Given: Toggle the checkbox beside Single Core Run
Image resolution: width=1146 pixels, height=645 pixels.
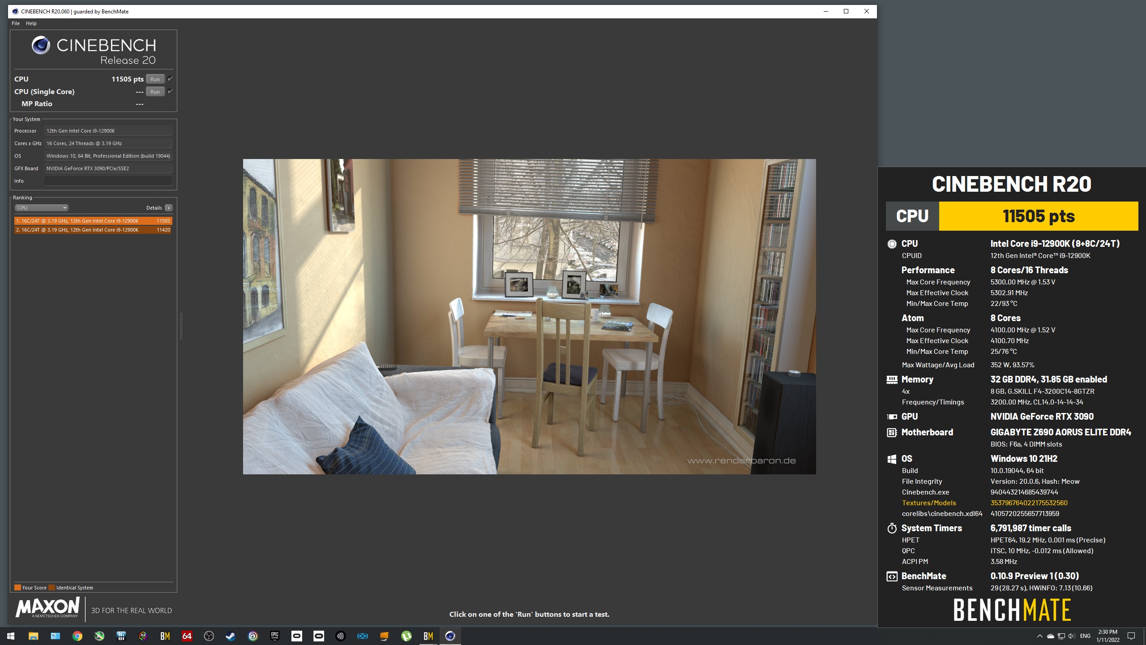Looking at the screenshot, I should coord(170,91).
